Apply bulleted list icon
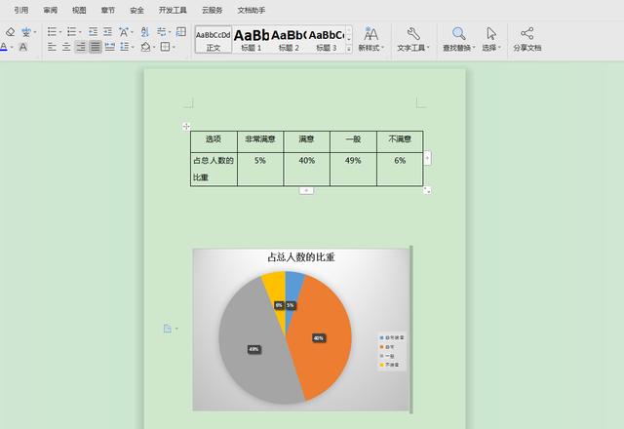The image size is (624, 429). click(x=52, y=31)
